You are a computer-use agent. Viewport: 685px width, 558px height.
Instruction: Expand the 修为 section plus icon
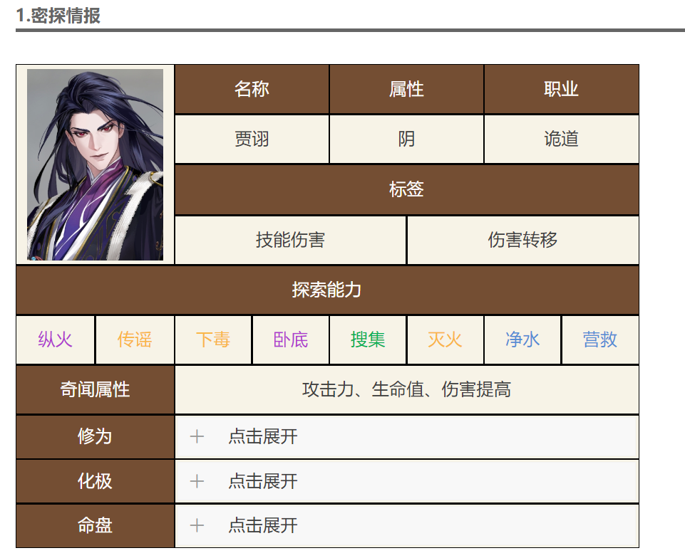[197, 436]
